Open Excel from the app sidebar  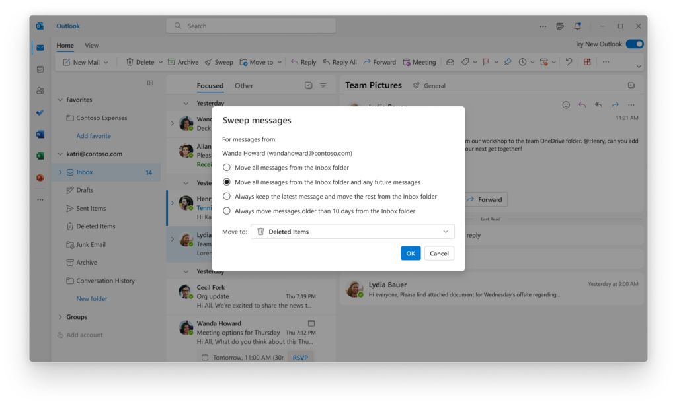click(40, 154)
